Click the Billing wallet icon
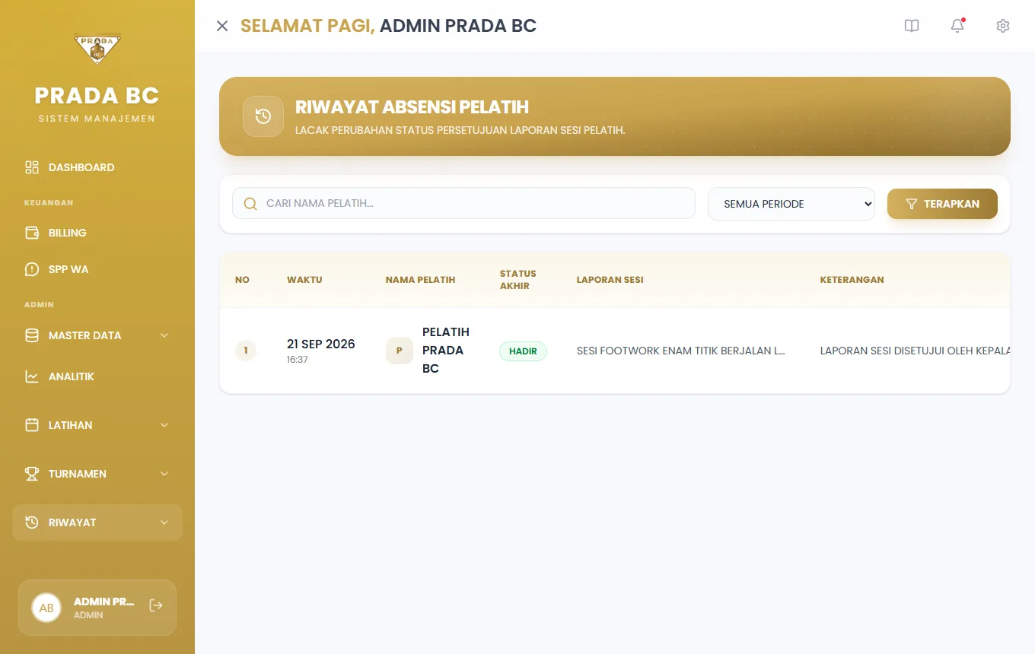This screenshot has width=1035, height=654. click(32, 233)
